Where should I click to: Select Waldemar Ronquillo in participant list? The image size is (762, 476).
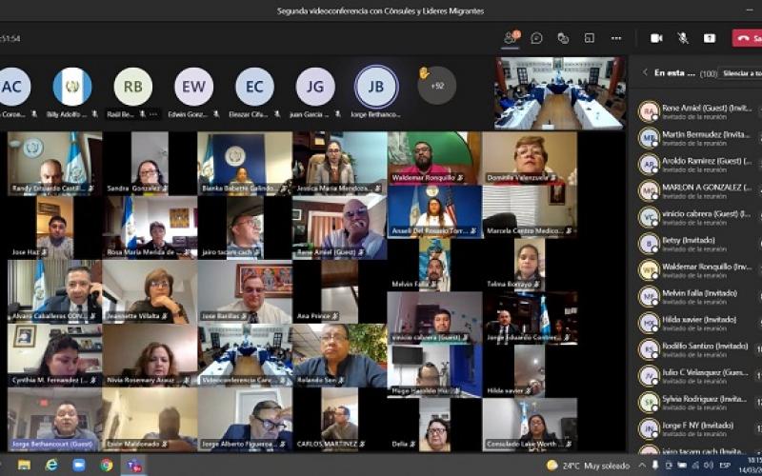[699, 269]
